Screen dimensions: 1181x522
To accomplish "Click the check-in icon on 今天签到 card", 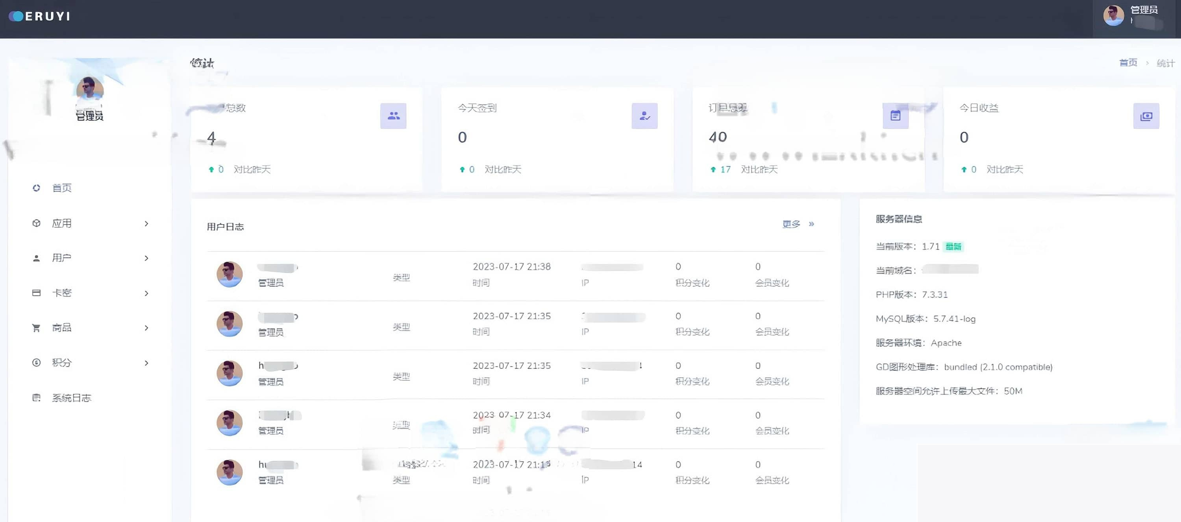I will click(644, 116).
